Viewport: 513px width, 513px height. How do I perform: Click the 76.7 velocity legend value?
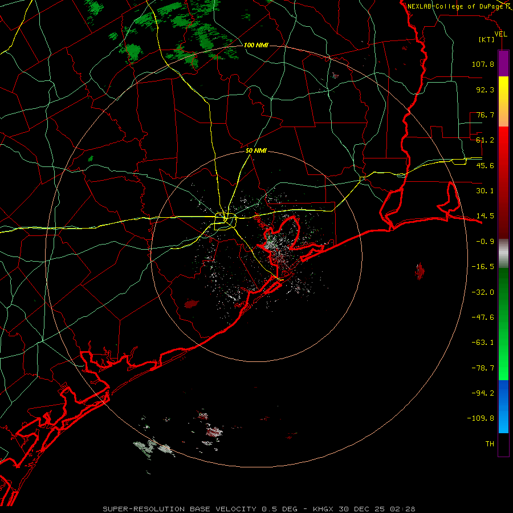485,115
